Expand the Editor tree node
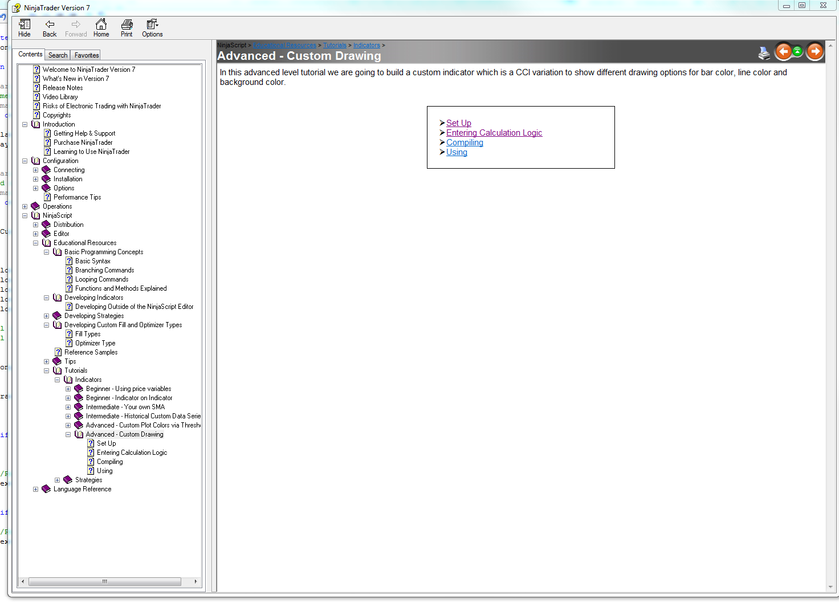Image resolution: width=839 pixels, height=603 pixels. pyautogui.click(x=36, y=234)
